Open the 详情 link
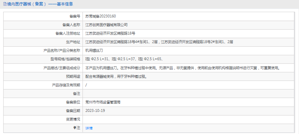 coord(89,128)
